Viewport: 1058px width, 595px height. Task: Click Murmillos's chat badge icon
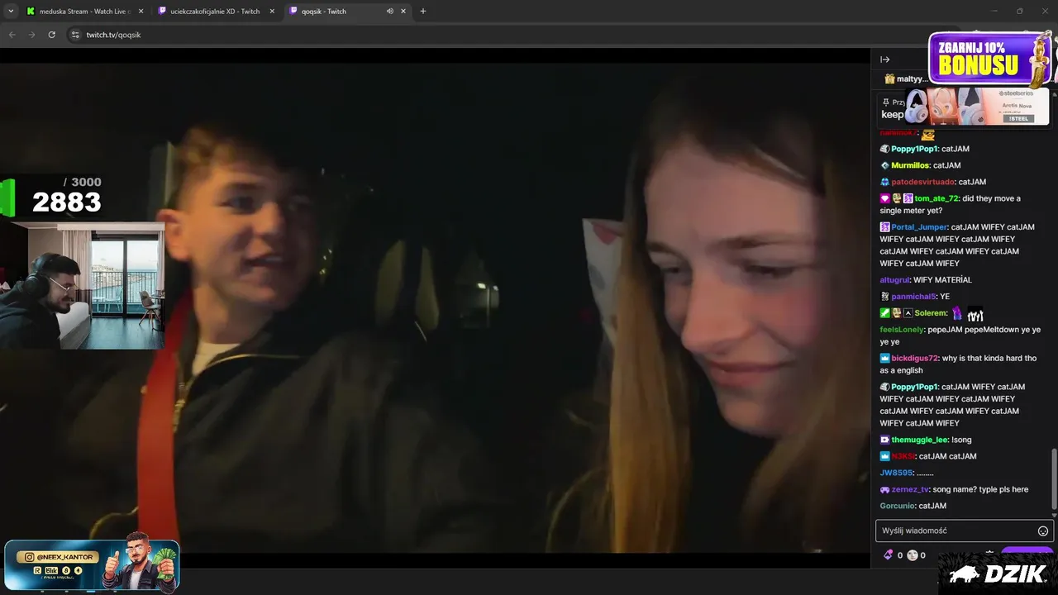[x=884, y=165]
